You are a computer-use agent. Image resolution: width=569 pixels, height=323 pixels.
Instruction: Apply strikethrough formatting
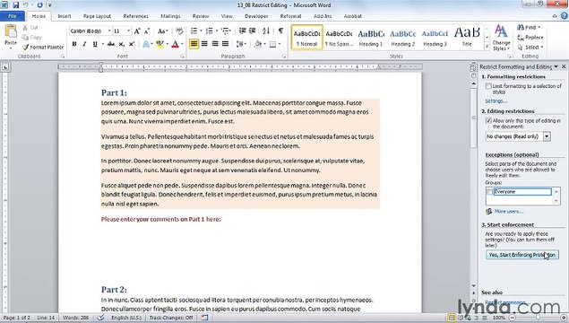[x=111, y=44]
